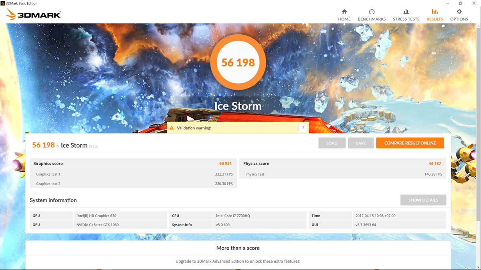Click the Validation warning! banner
The width and height of the screenshot is (481, 270).
coord(238,128)
